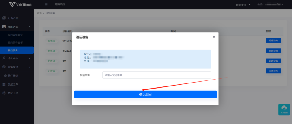Focus the 快递单号 input field
This screenshot has width=292, height=124.
(x=157, y=75)
